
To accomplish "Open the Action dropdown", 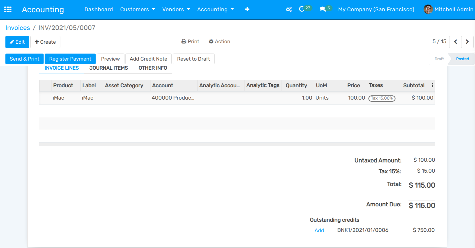I will 220,42.
